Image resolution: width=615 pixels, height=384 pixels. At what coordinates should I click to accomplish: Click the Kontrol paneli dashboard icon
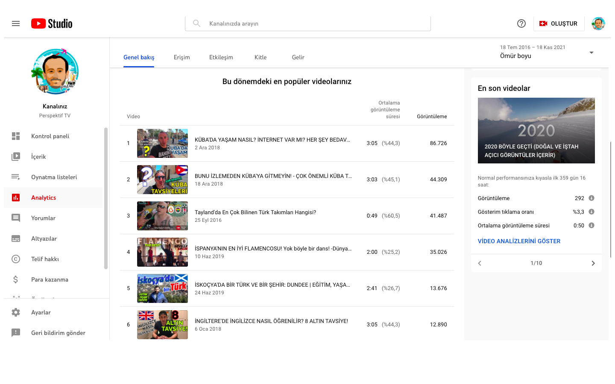(16, 136)
